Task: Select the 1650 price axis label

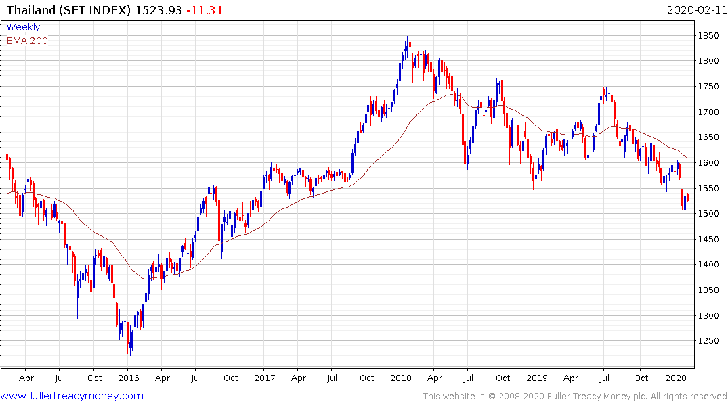Action: click(x=708, y=137)
